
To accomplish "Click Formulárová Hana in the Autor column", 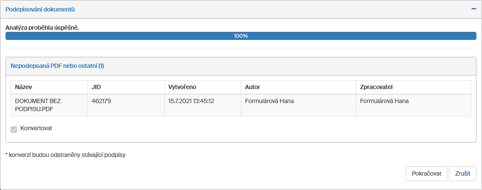I will click(x=269, y=101).
